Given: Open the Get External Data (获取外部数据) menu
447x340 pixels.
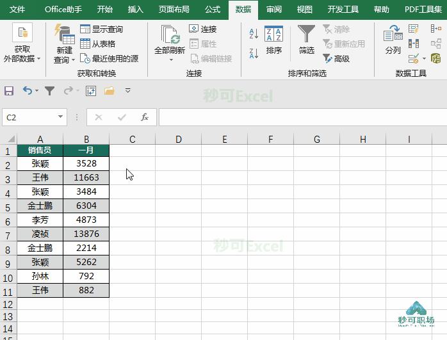Looking at the screenshot, I should click(22, 43).
